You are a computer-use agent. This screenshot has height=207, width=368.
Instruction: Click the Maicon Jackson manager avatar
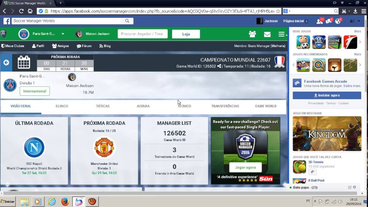pyautogui.click(x=79, y=34)
